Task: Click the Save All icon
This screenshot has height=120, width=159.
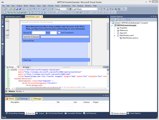Action: pos(20,9)
